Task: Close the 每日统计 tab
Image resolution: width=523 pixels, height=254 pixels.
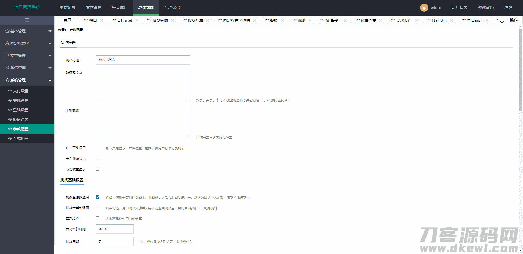Action: point(487,20)
